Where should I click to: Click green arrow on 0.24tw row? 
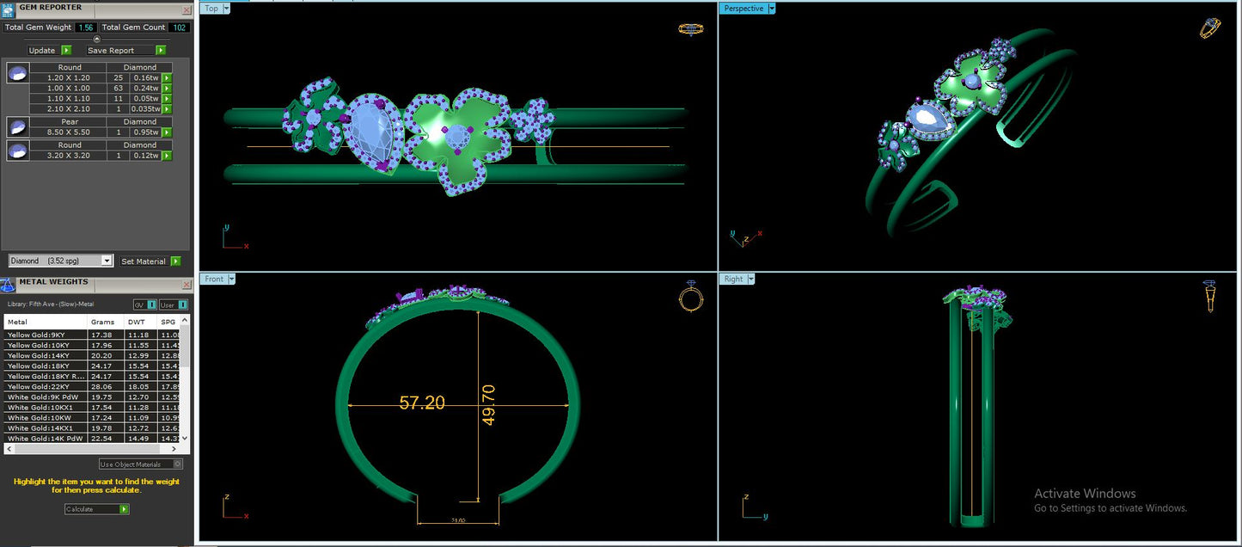point(167,89)
